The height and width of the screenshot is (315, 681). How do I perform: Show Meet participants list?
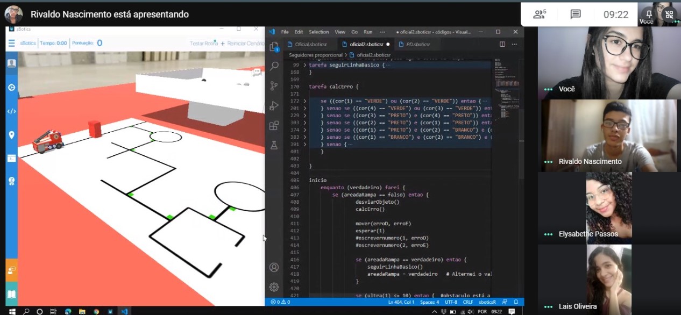click(x=540, y=15)
